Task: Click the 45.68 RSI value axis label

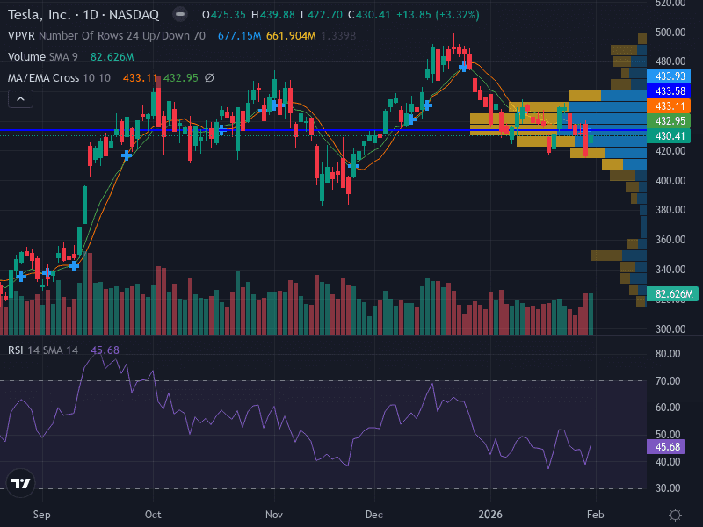Action: point(666,447)
